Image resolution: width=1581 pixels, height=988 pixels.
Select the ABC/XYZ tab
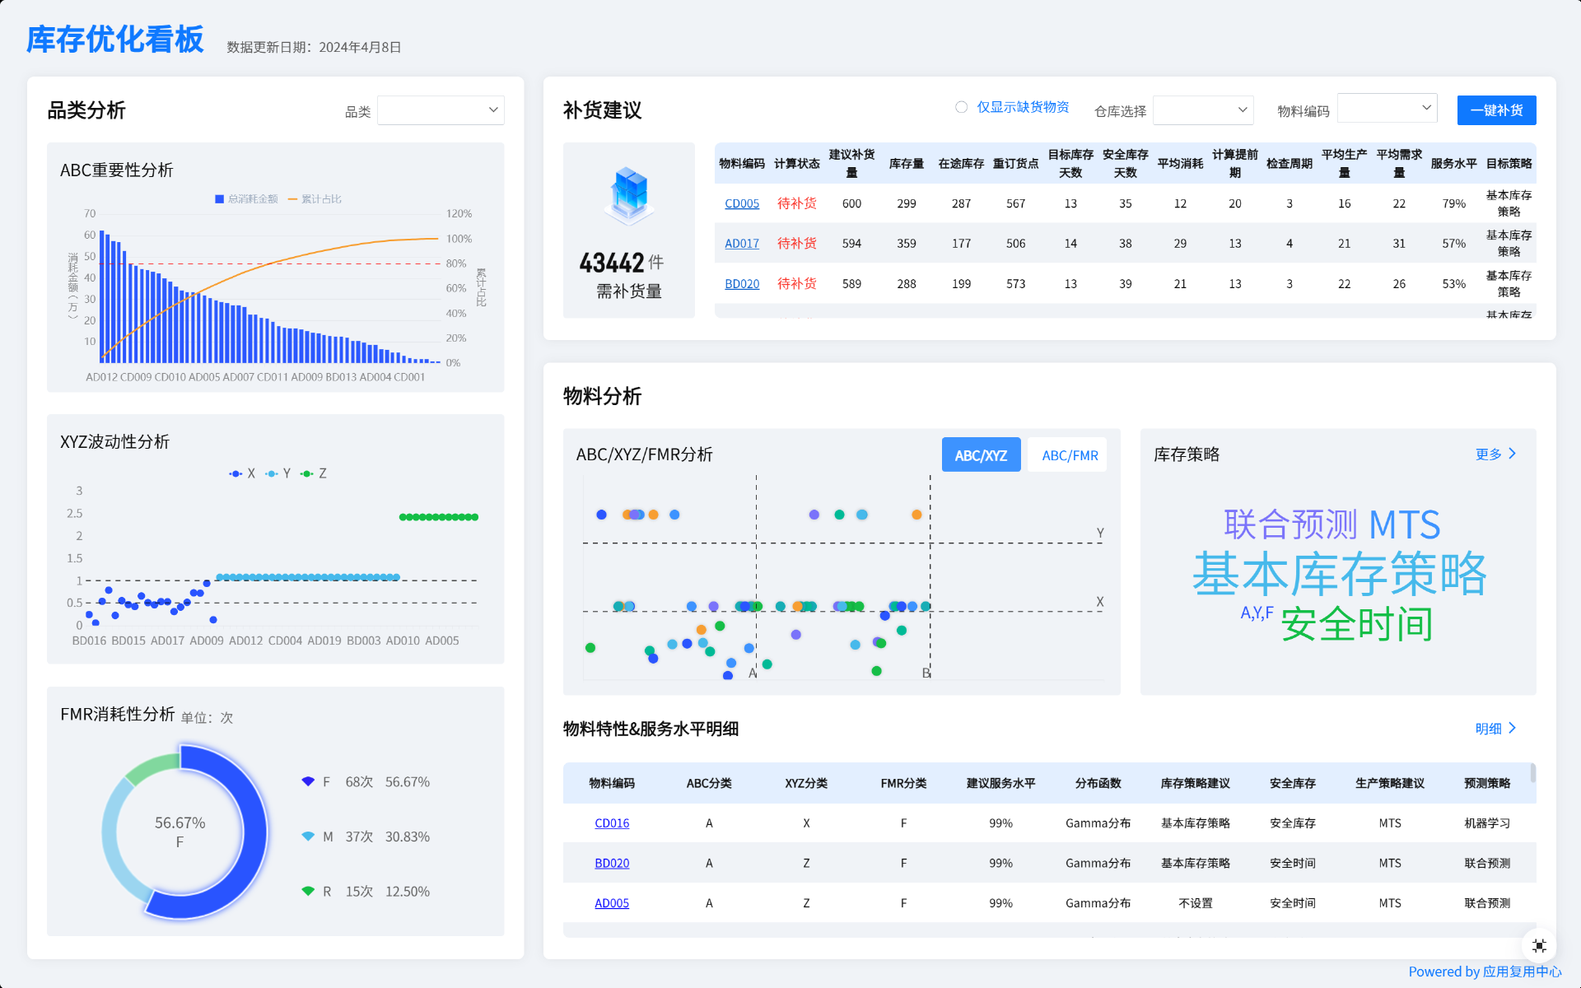tap(981, 455)
